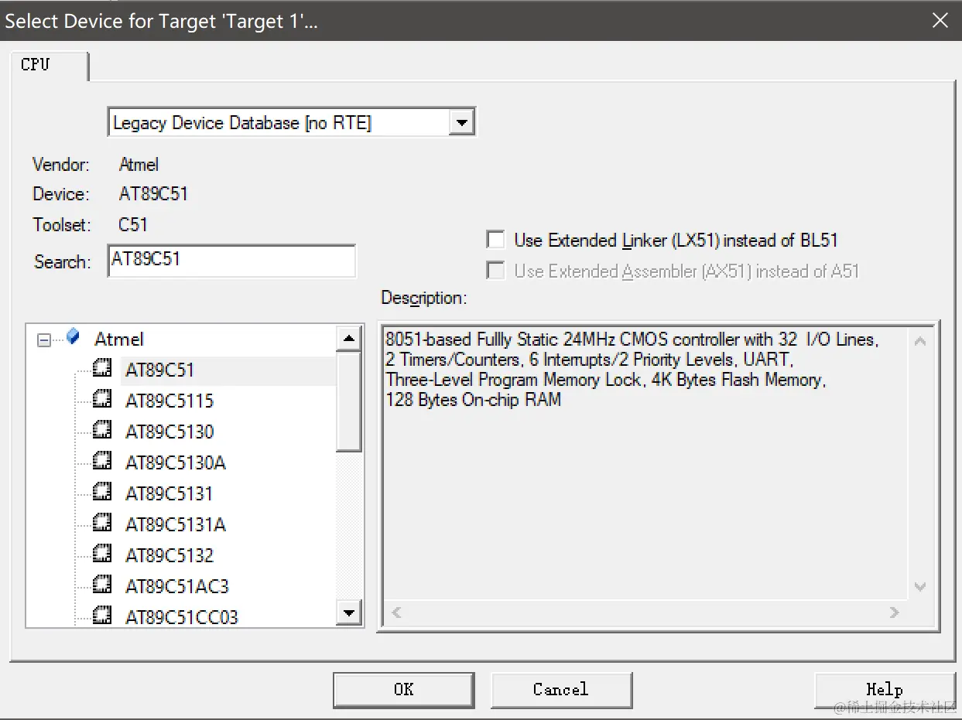Enable Use Extended Linker (LX51) checkbox
The height and width of the screenshot is (720, 962).
pyautogui.click(x=495, y=240)
